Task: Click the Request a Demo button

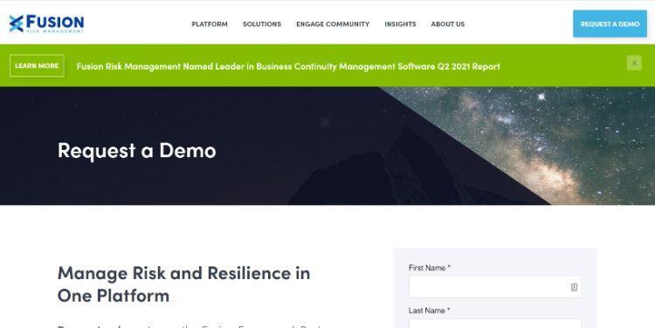Action: [610, 24]
